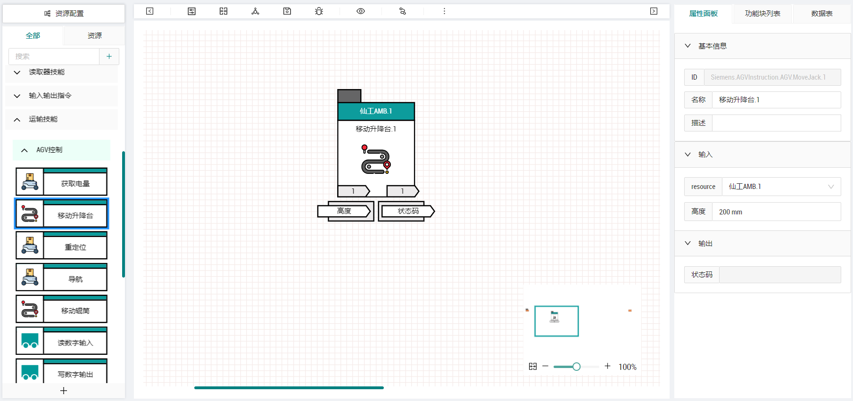853x401 pixels.
Task: Click the fit-to-screen icon beside the zoom slider
Action: 533,367
